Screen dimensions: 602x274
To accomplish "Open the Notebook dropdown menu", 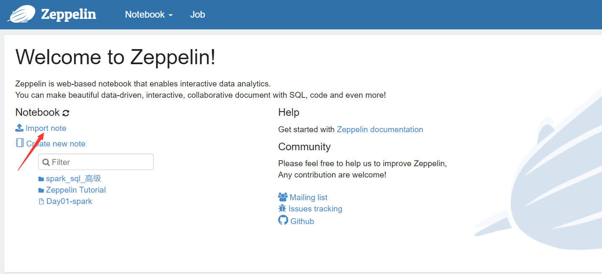I will (149, 14).
